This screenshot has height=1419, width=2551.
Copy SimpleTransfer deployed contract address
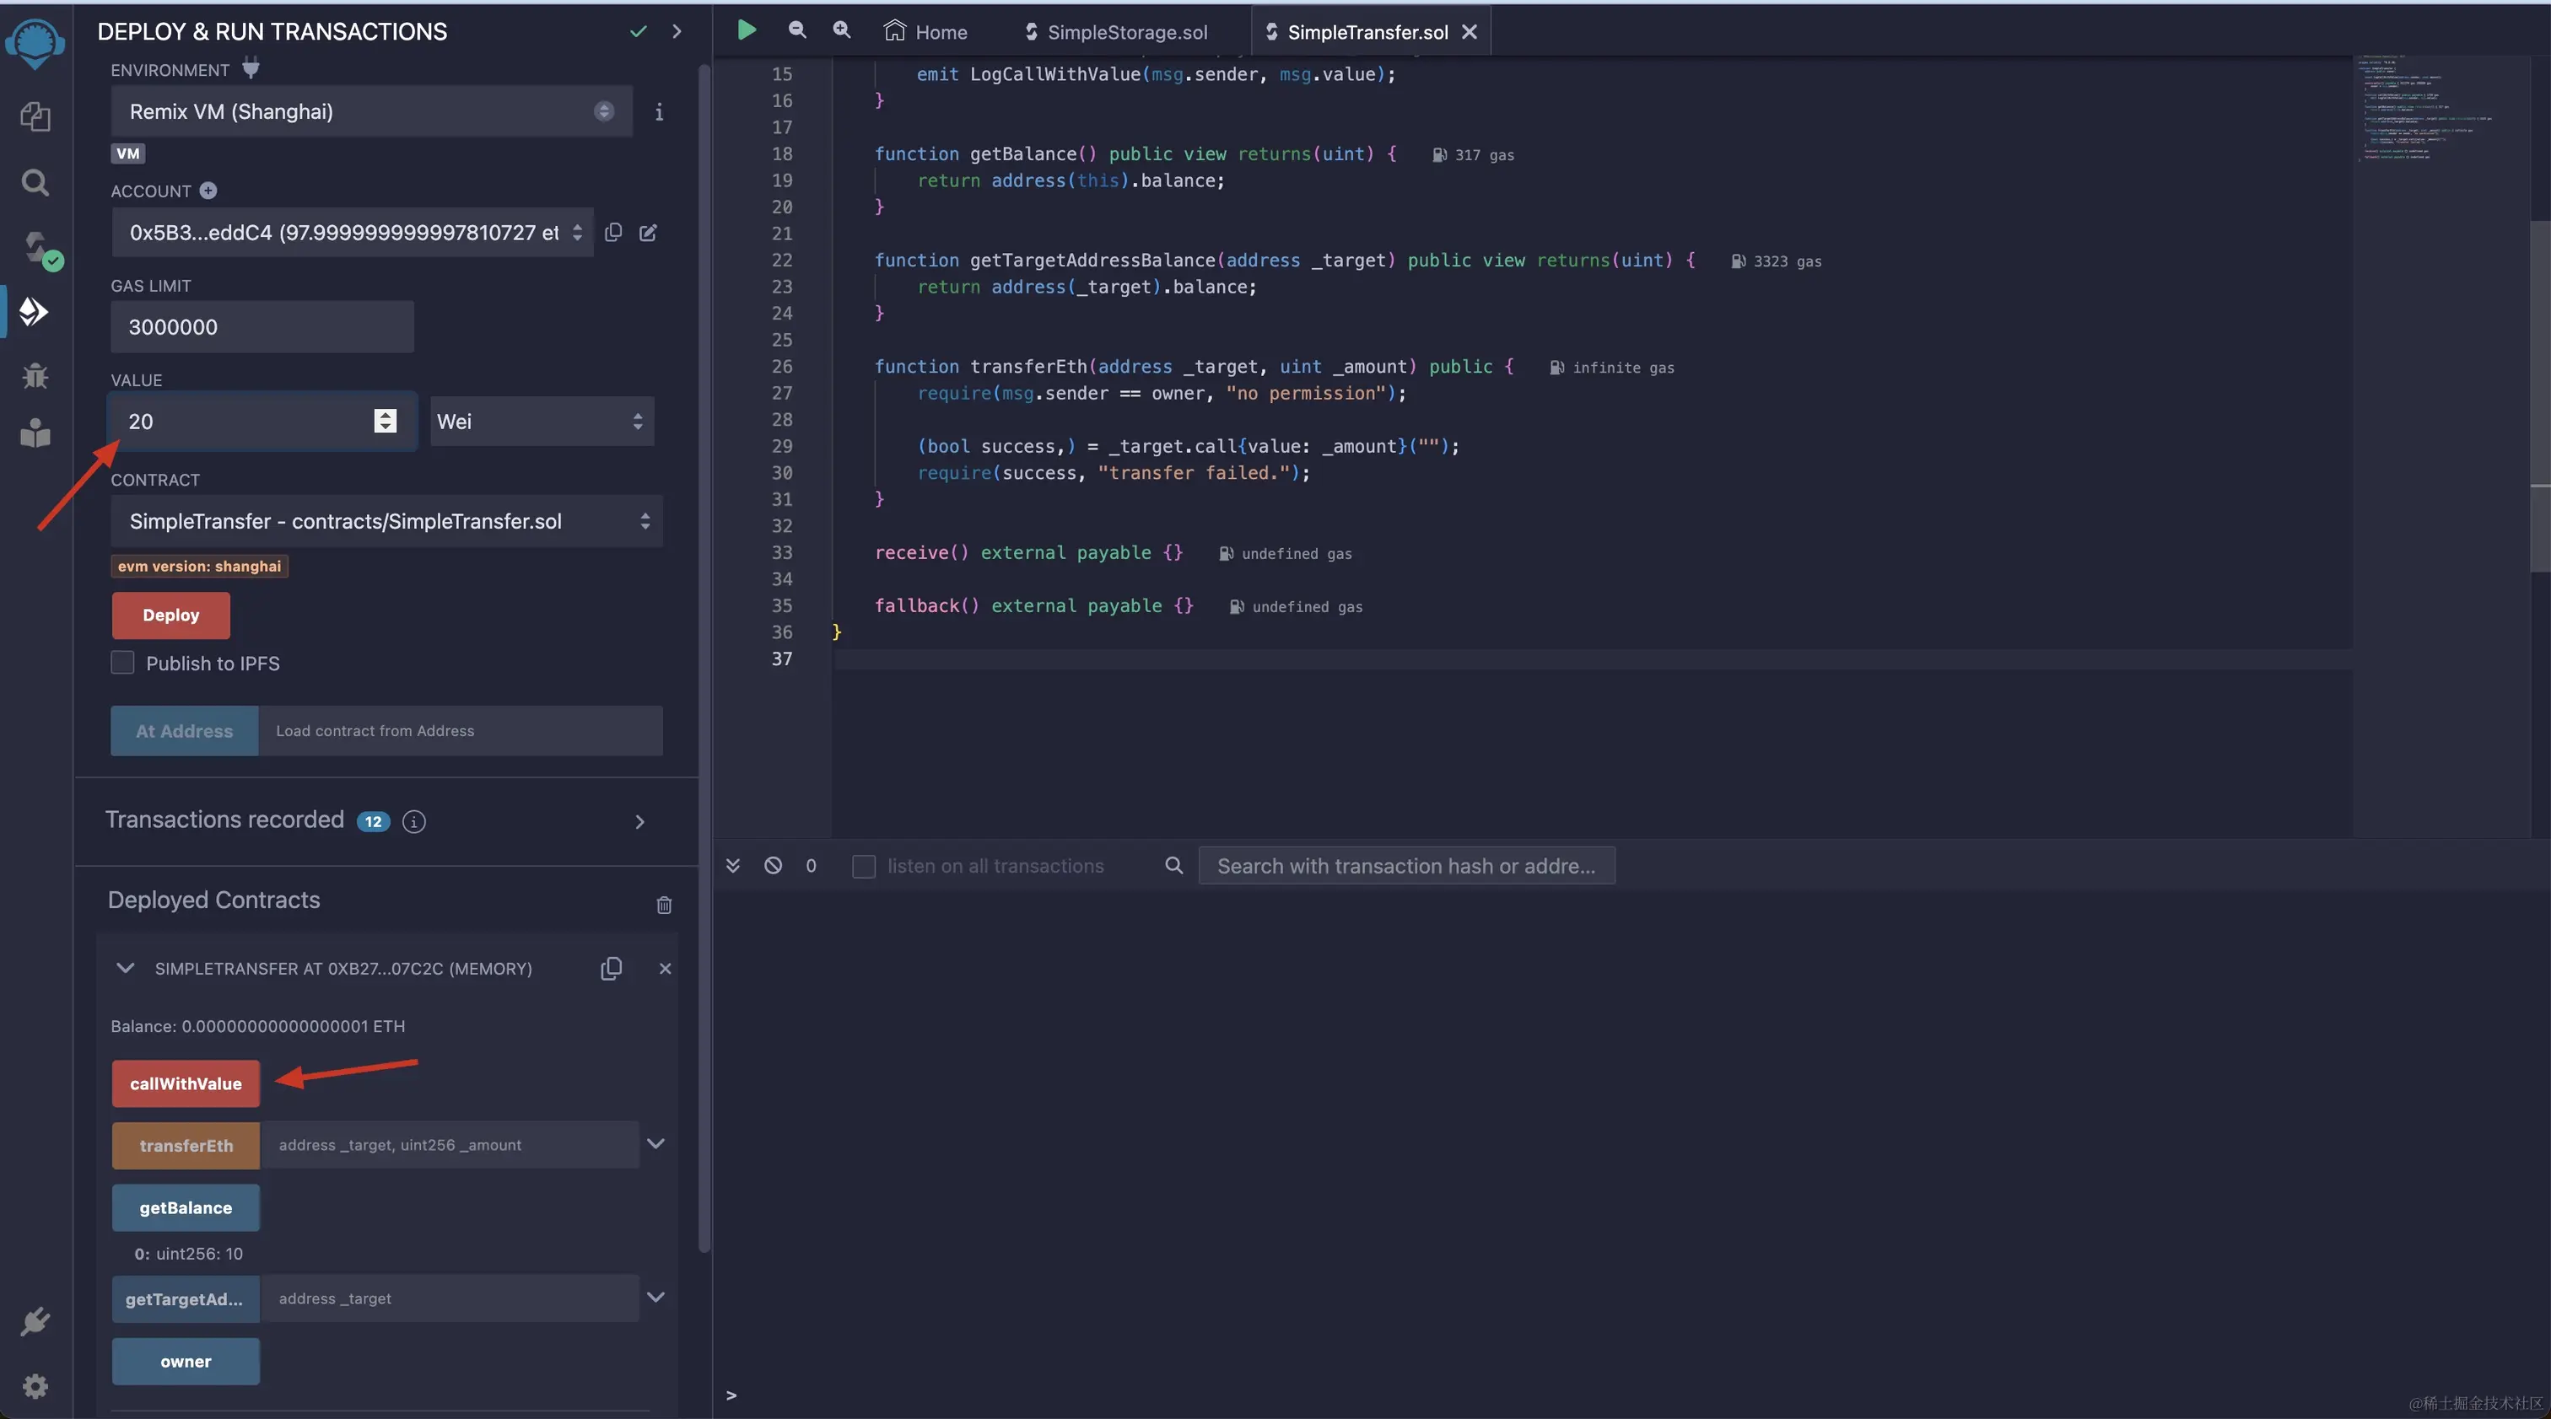click(611, 969)
